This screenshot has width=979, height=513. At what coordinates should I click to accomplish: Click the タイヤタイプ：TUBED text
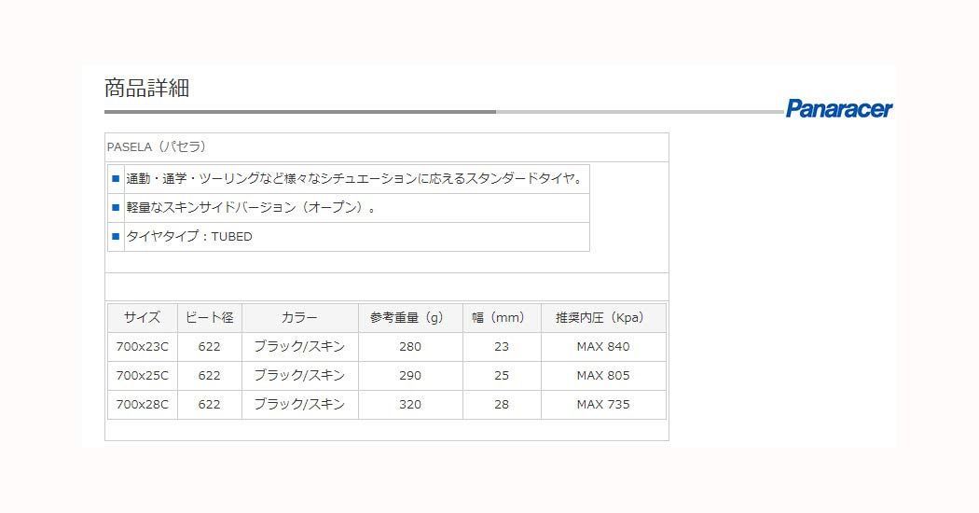pos(189,236)
